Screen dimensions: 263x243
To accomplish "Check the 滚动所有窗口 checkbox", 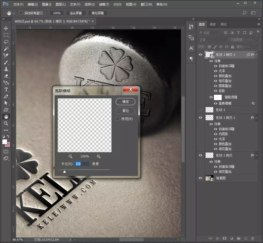I will click(x=21, y=13).
